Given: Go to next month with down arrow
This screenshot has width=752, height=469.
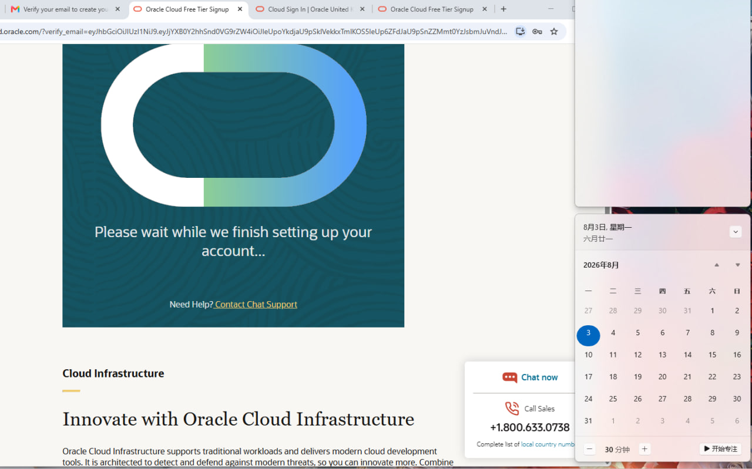Looking at the screenshot, I should [738, 265].
